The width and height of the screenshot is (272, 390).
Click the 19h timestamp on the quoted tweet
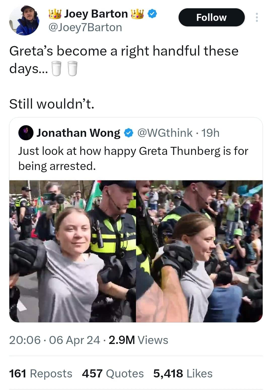pyautogui.click(x=211, y=133)
